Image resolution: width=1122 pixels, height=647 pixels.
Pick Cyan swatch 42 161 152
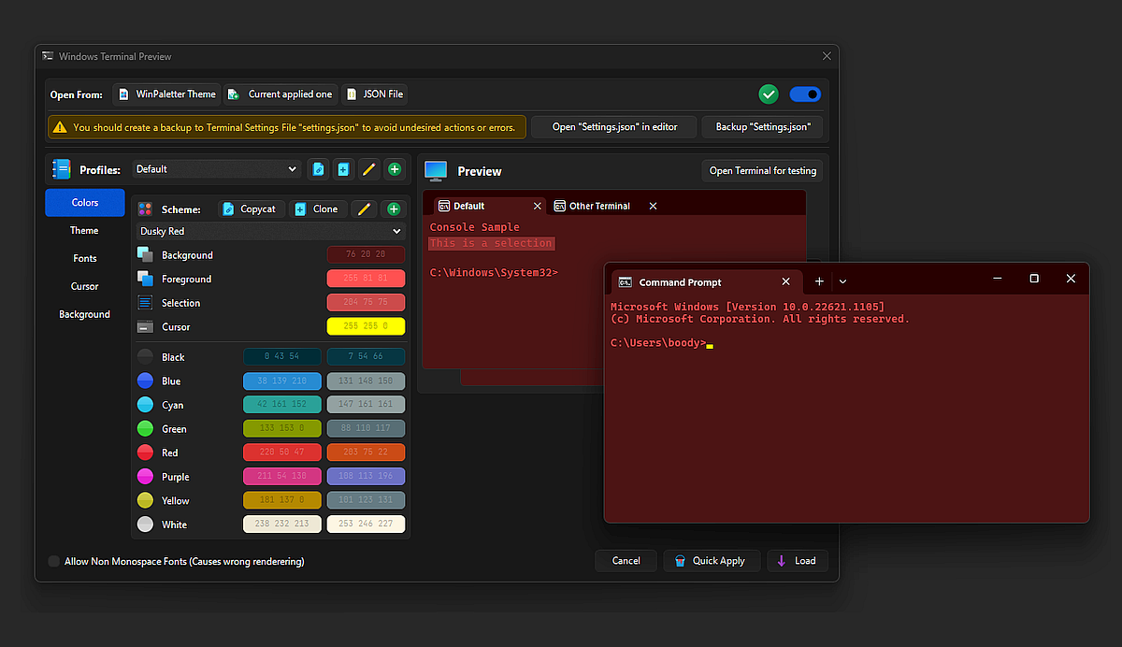[281, 405]
